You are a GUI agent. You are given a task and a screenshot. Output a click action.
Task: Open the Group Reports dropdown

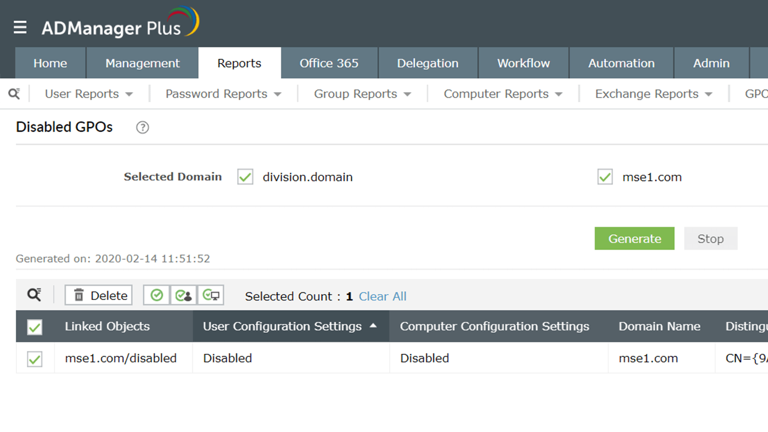point(362,94)
